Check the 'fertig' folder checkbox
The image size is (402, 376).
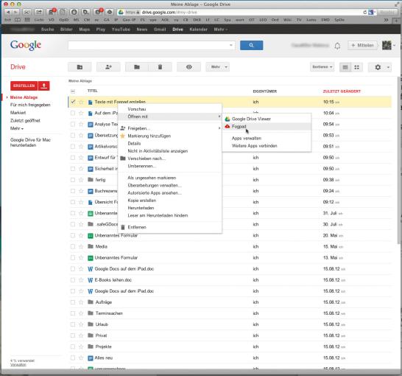pos(73,180)
